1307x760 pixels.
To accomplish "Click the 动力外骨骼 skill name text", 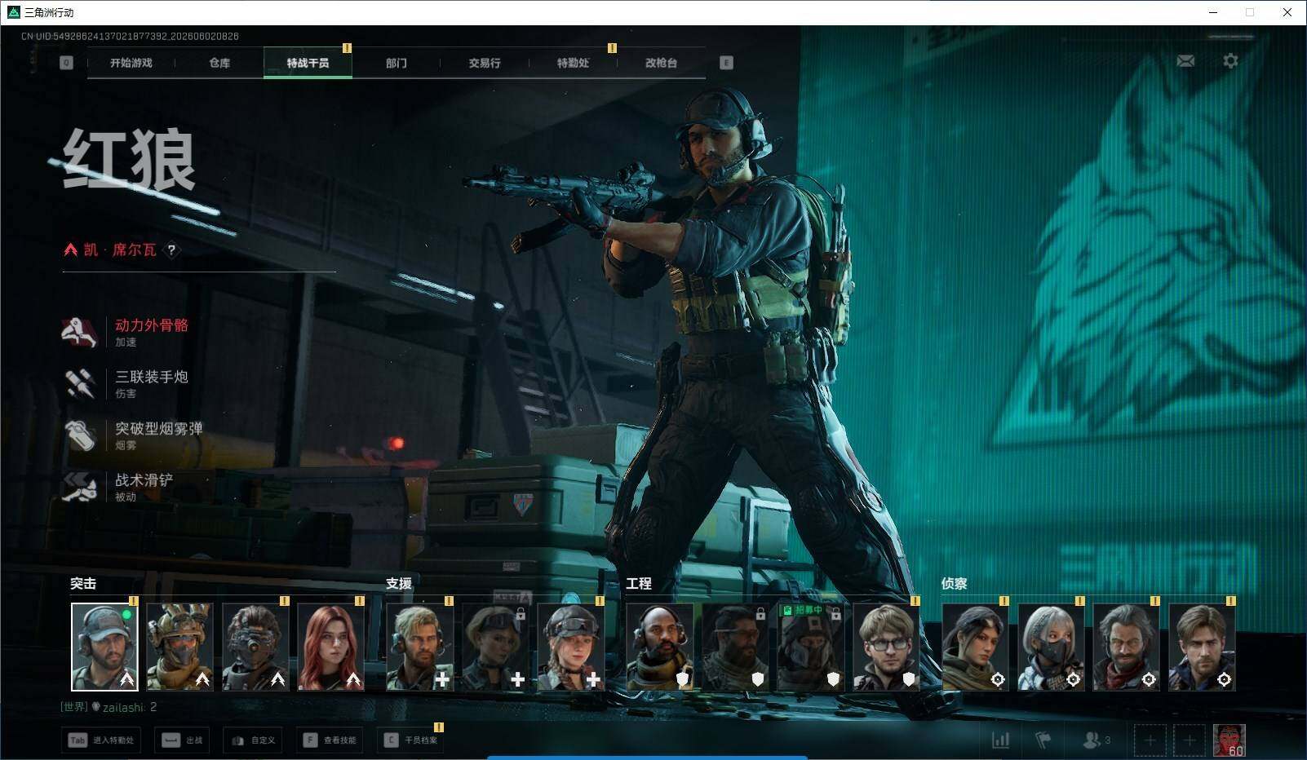I will tap(152, 325).
